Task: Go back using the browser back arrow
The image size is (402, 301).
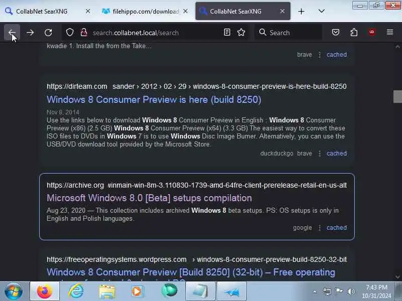Action: pos(12,33)
